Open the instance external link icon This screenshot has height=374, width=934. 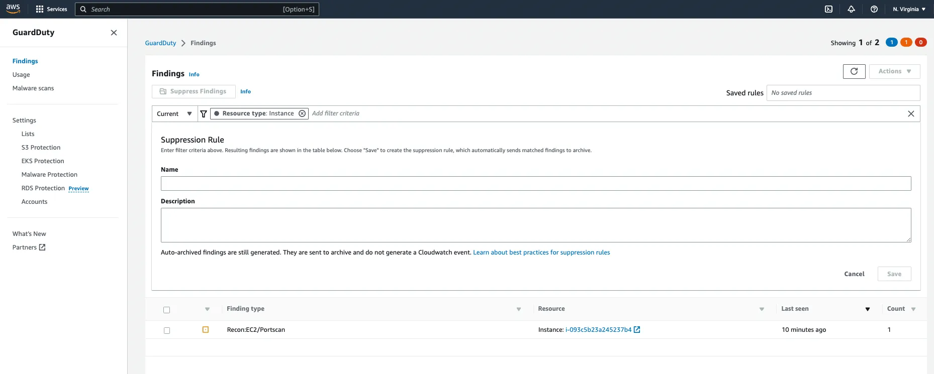point(637,330)
